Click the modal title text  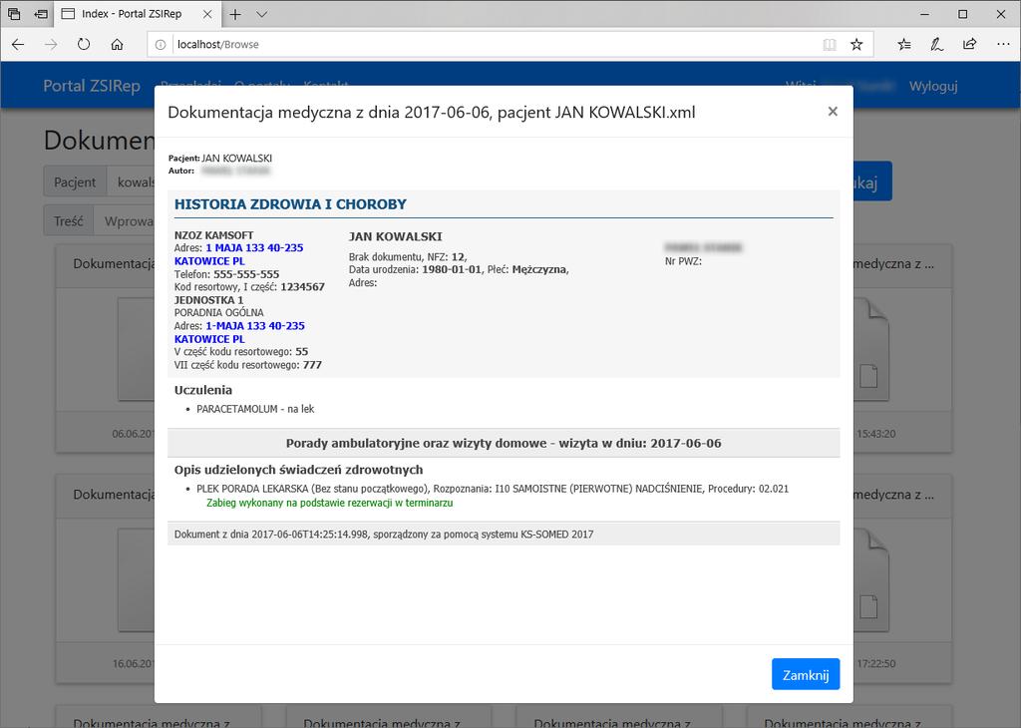[431, 112]
